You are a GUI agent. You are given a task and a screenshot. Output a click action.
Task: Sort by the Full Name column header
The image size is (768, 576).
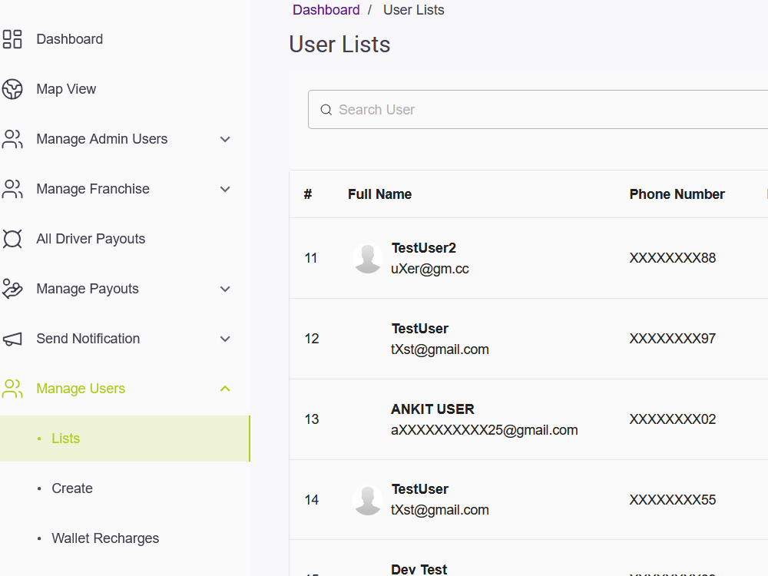[379, 194]
